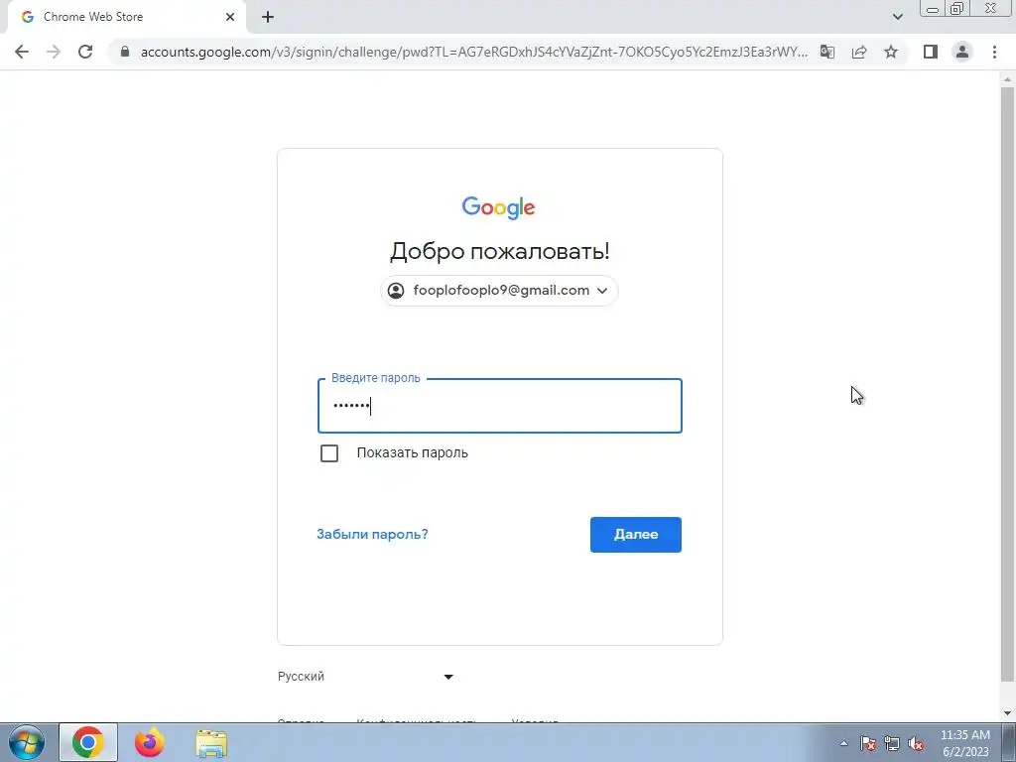Close the Chrome window
The width and height of the screenshot is (1016, 762).
pyautogui.click(x=991, y=8)
